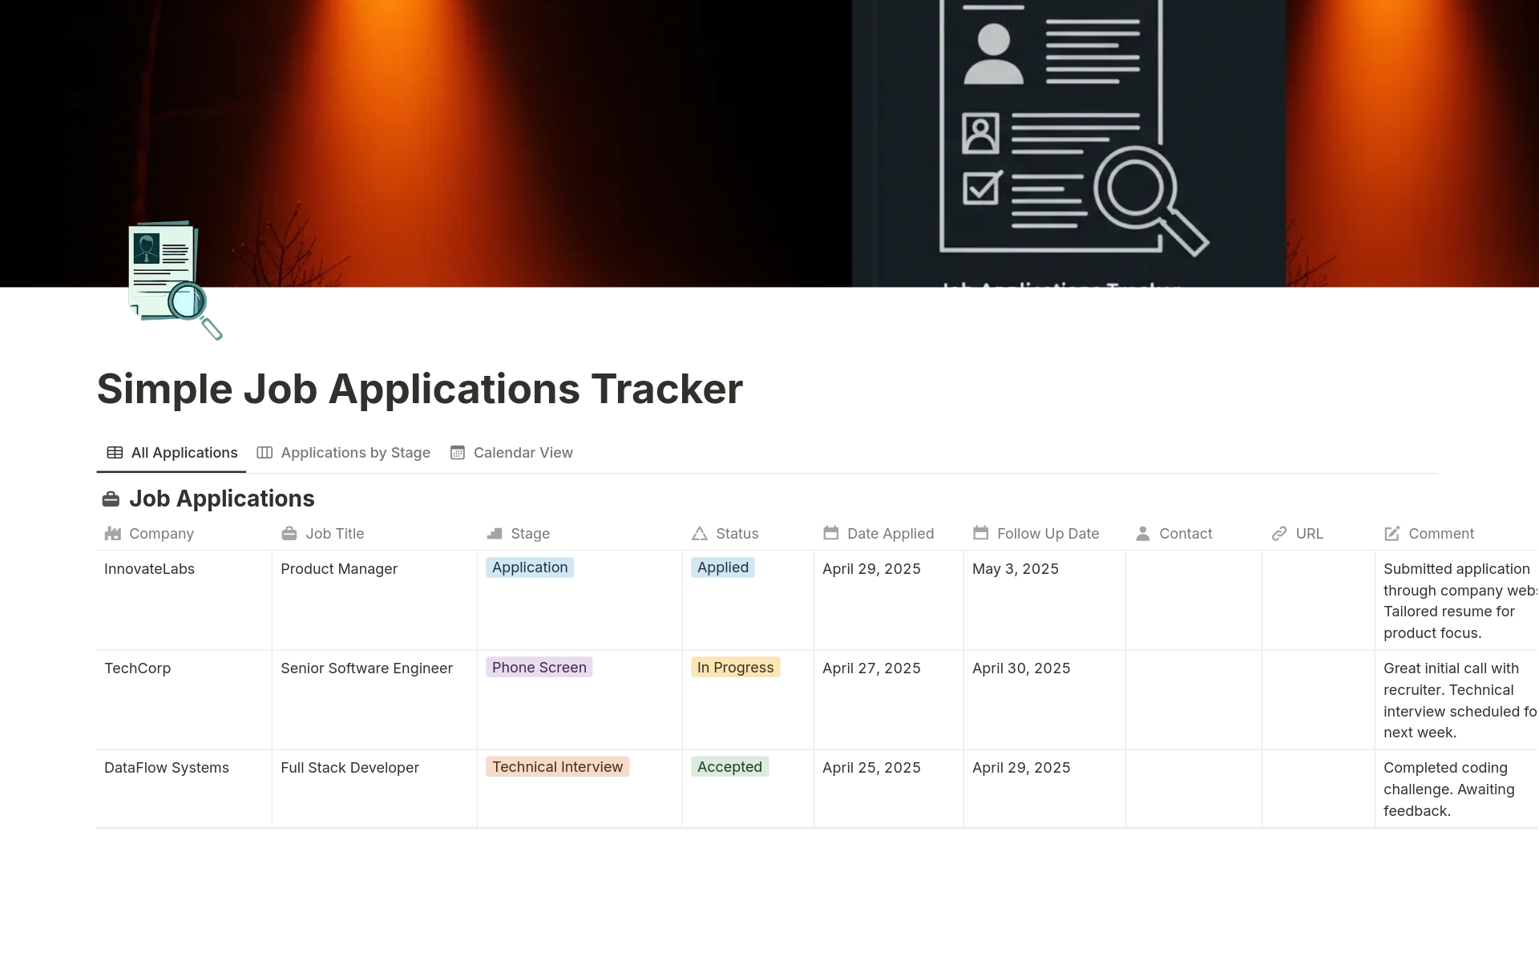This screenshot has height=961, width=1539.
Task: Click the briefcase icon next to Job Applications
Action: pos(111,499)
